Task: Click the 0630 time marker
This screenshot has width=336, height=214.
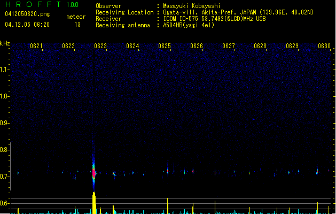Action: [x=324, y=46]
